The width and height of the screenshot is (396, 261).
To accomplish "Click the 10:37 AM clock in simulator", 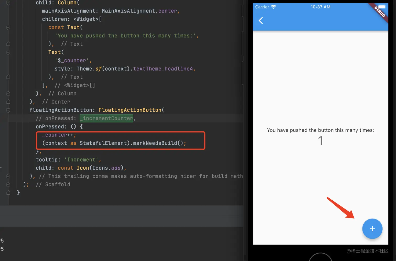I will tap(320, 7).
